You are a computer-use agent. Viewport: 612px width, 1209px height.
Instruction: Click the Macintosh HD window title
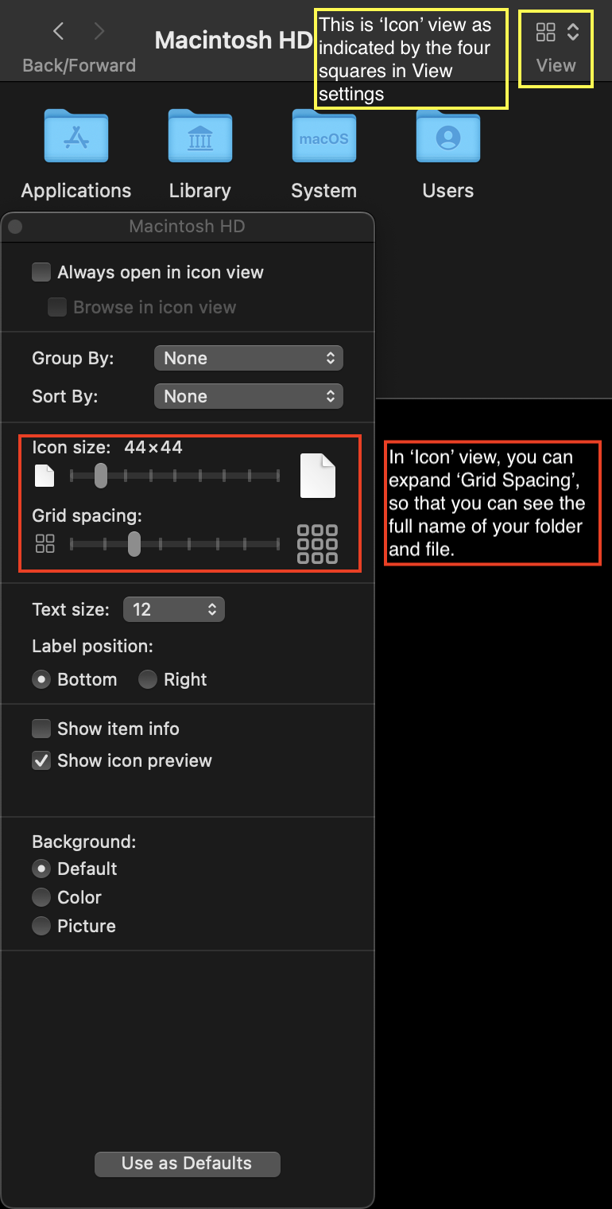[234, 40]
